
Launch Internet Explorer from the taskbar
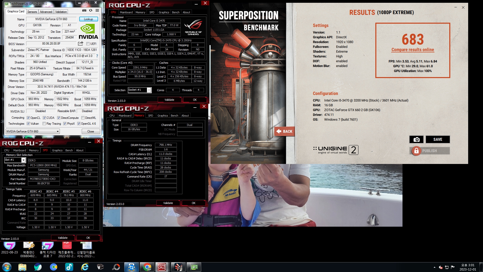point(85,267)
